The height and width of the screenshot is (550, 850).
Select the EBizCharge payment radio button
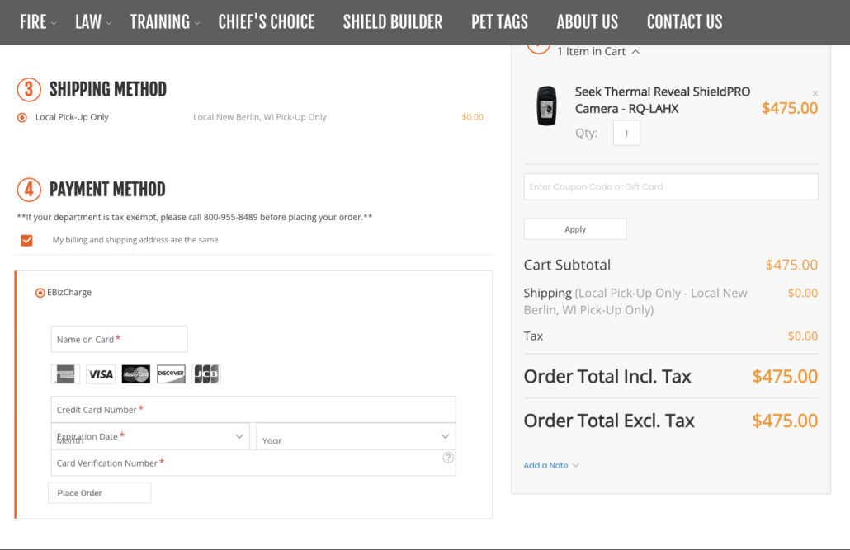40,293
